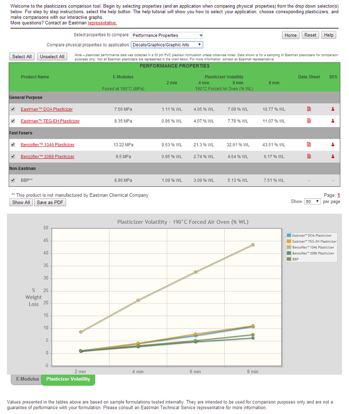This screenshot has width=349, height=414.
Task: Click the Reset button
Action: point(310,35)
